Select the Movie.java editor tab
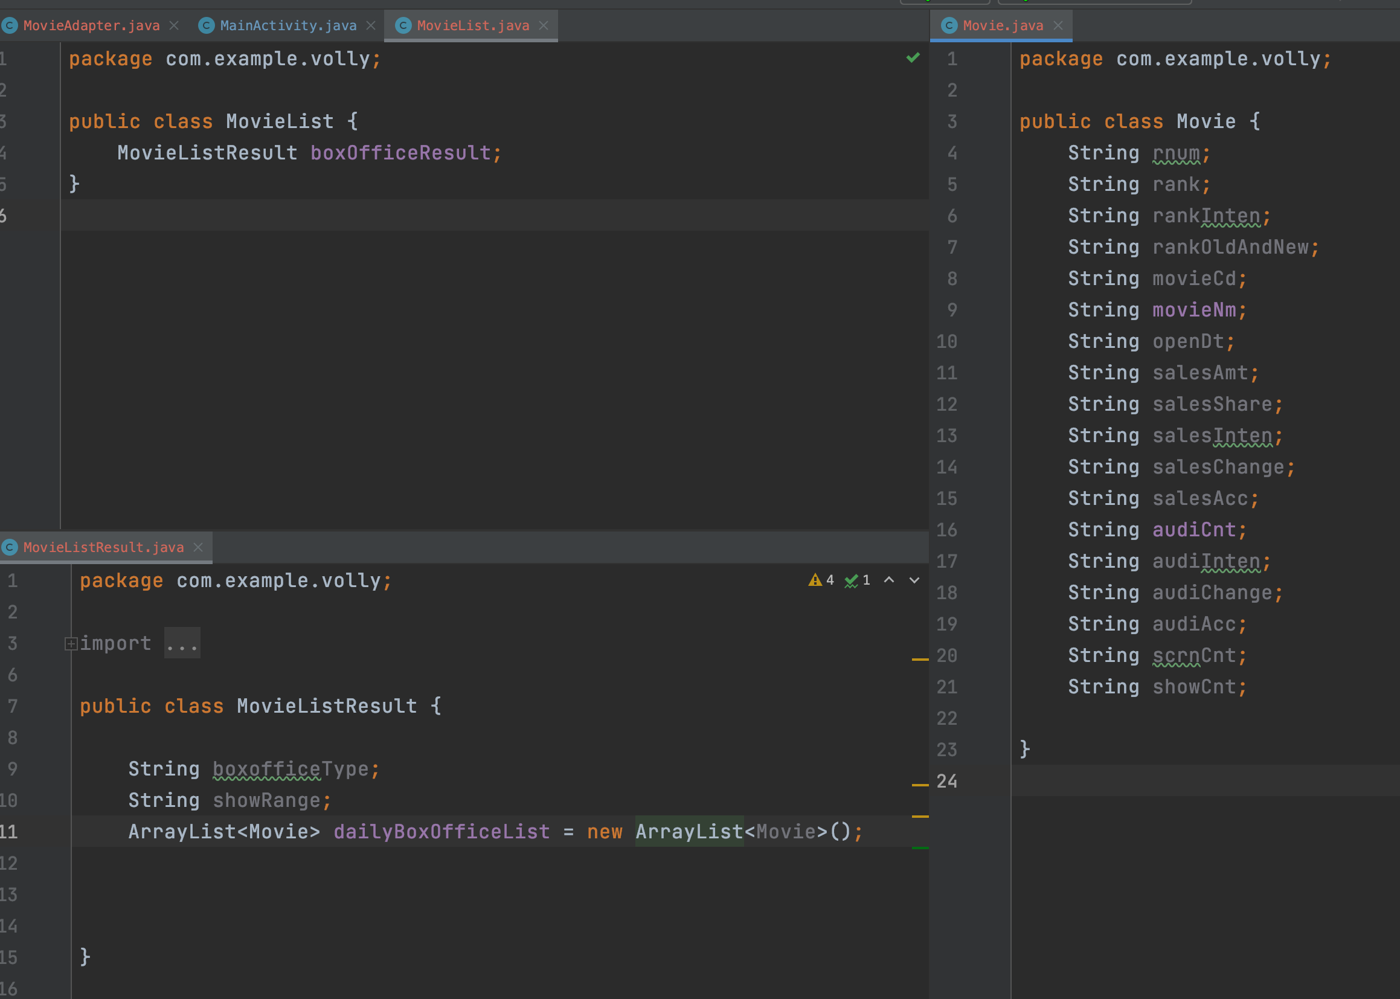Screen dimensions: 1400x999 coord(1003,25)
